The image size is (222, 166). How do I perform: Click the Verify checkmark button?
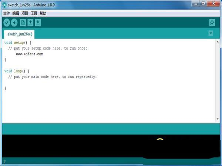click(x=7, y=23)
